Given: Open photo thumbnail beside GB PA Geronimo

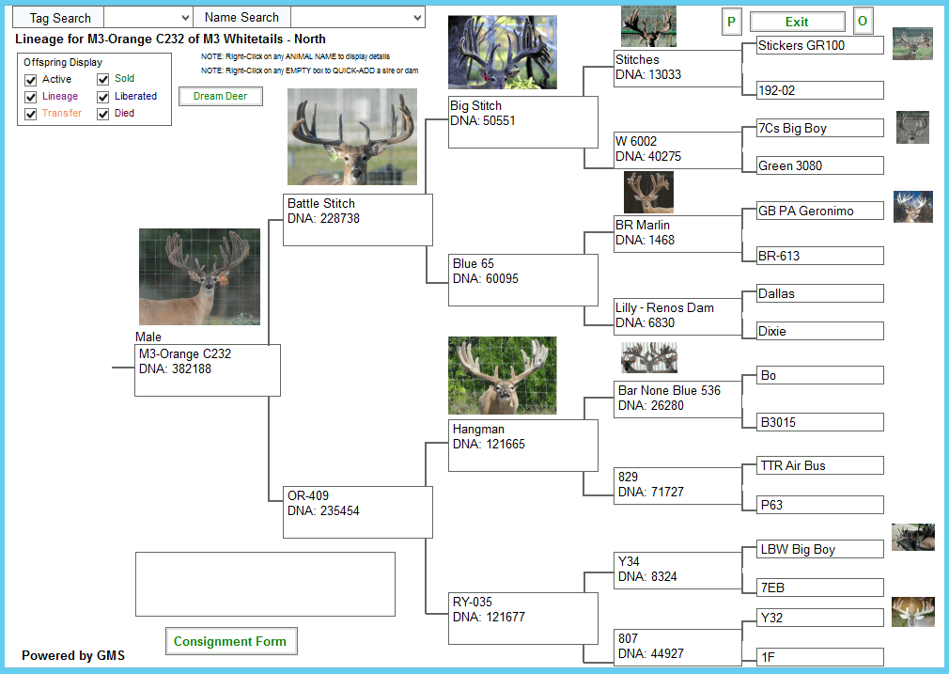Looking at the screenshot, I should 911,207.
